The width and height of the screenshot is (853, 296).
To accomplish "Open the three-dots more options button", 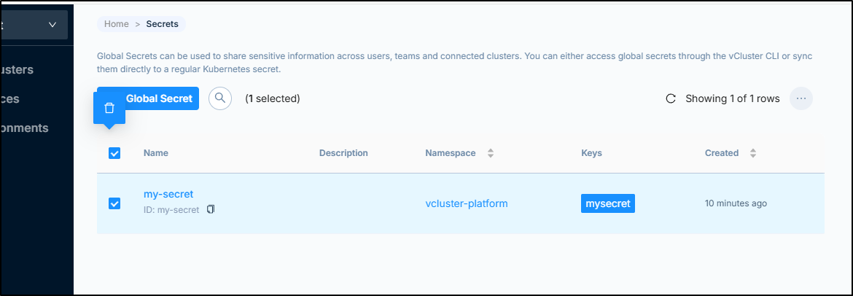I will (x=801, y=98).
